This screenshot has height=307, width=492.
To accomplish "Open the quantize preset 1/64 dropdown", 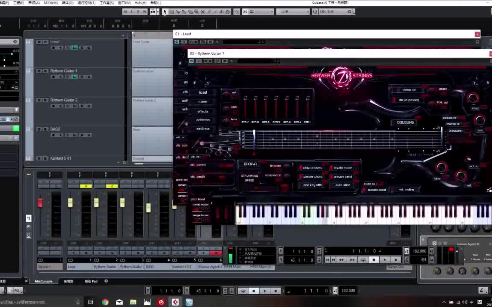I will (x=333, y=12).
